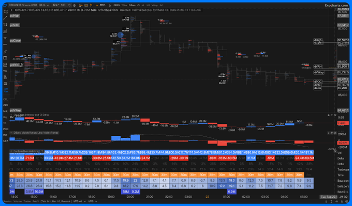Toggle FPBS indicator in top toolbar

[x=116, y=5]
